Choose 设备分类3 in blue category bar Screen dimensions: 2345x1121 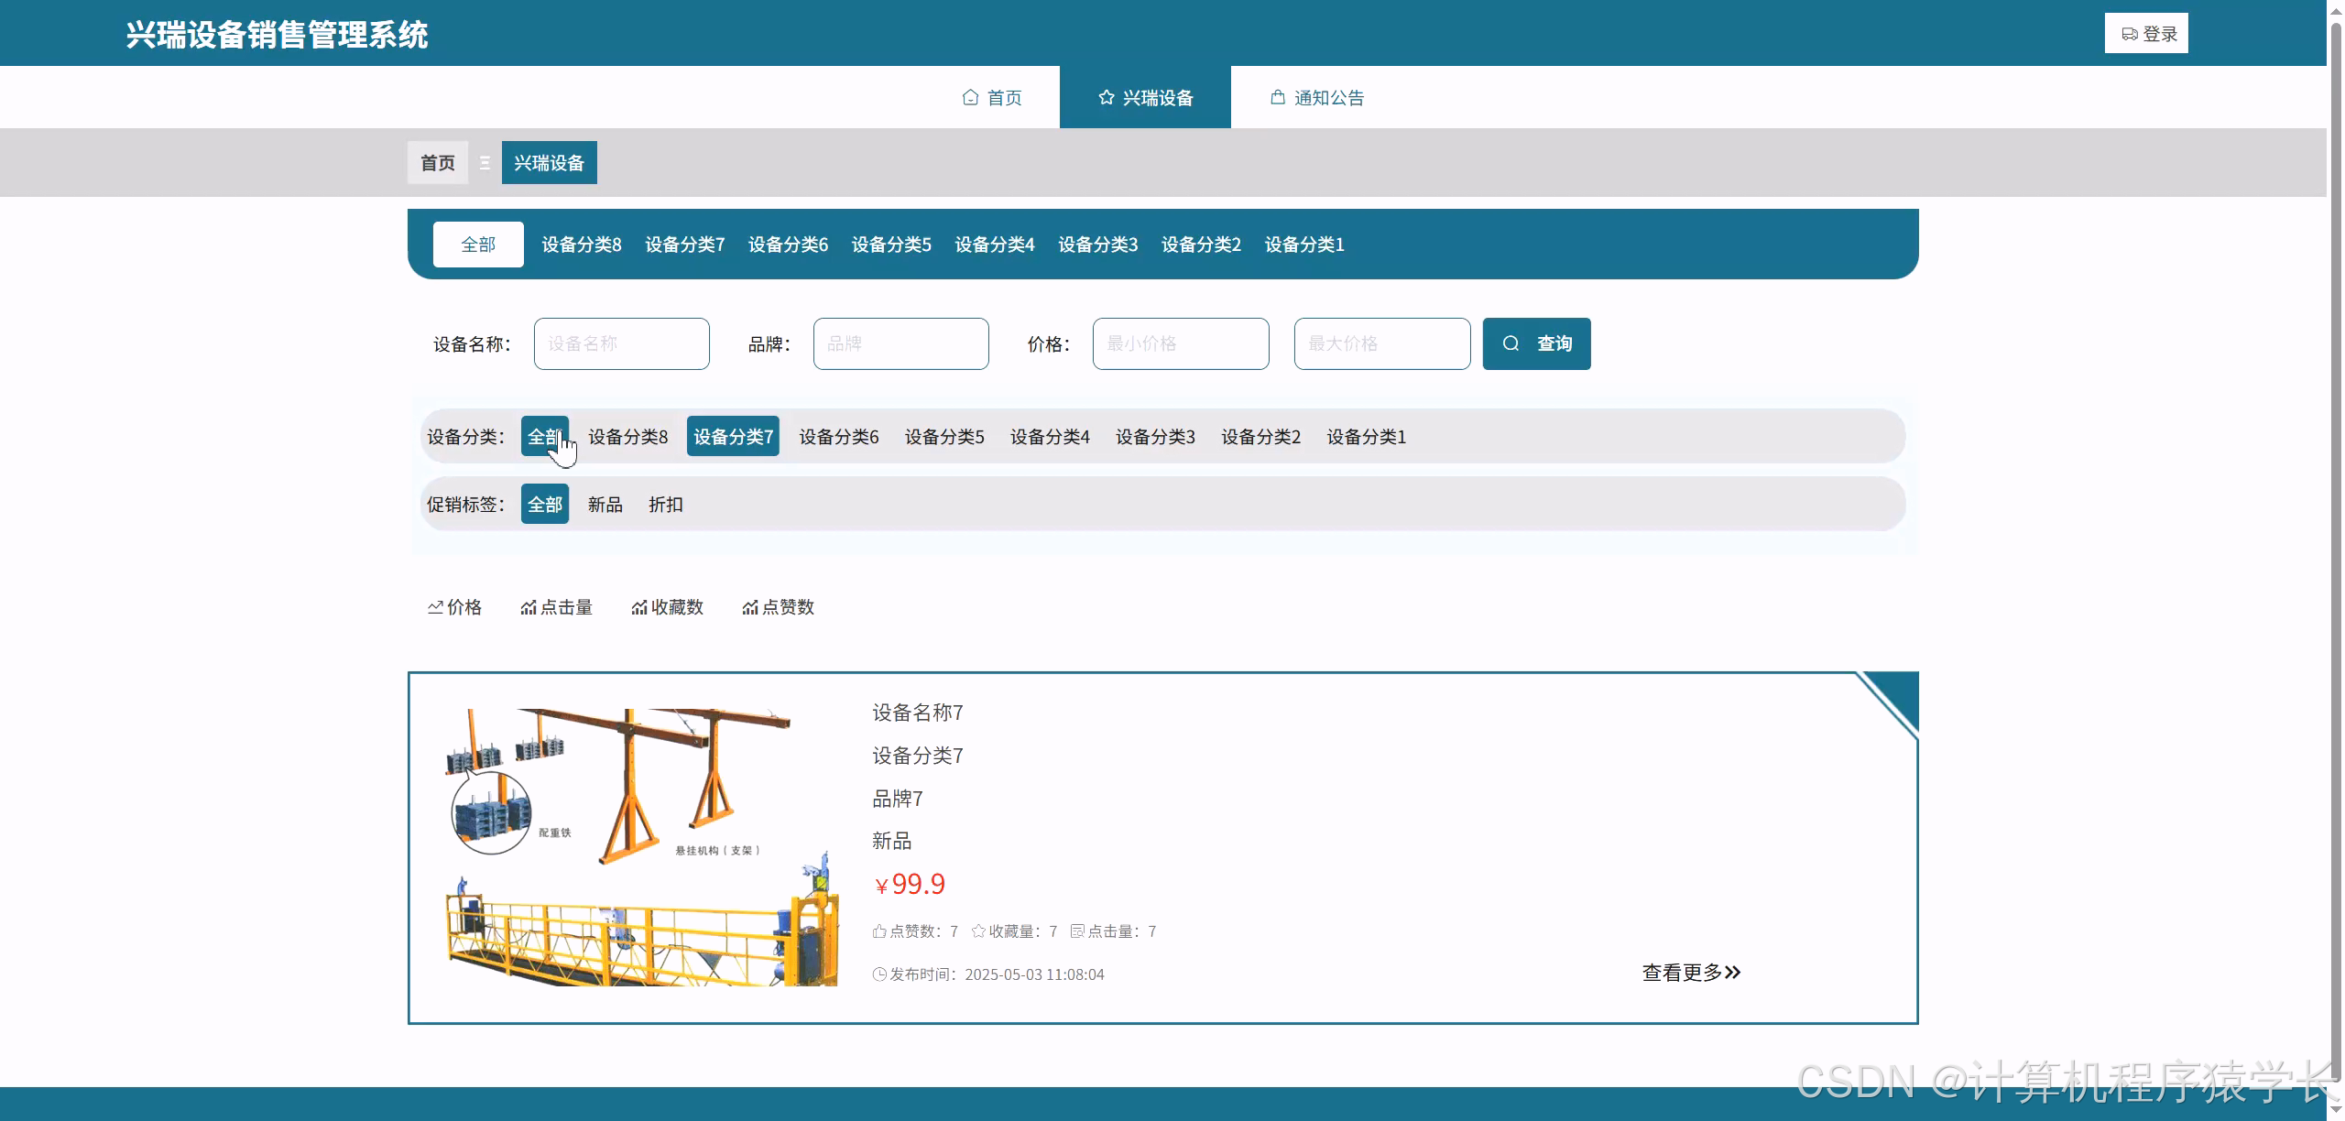(x=1098, y=245)
